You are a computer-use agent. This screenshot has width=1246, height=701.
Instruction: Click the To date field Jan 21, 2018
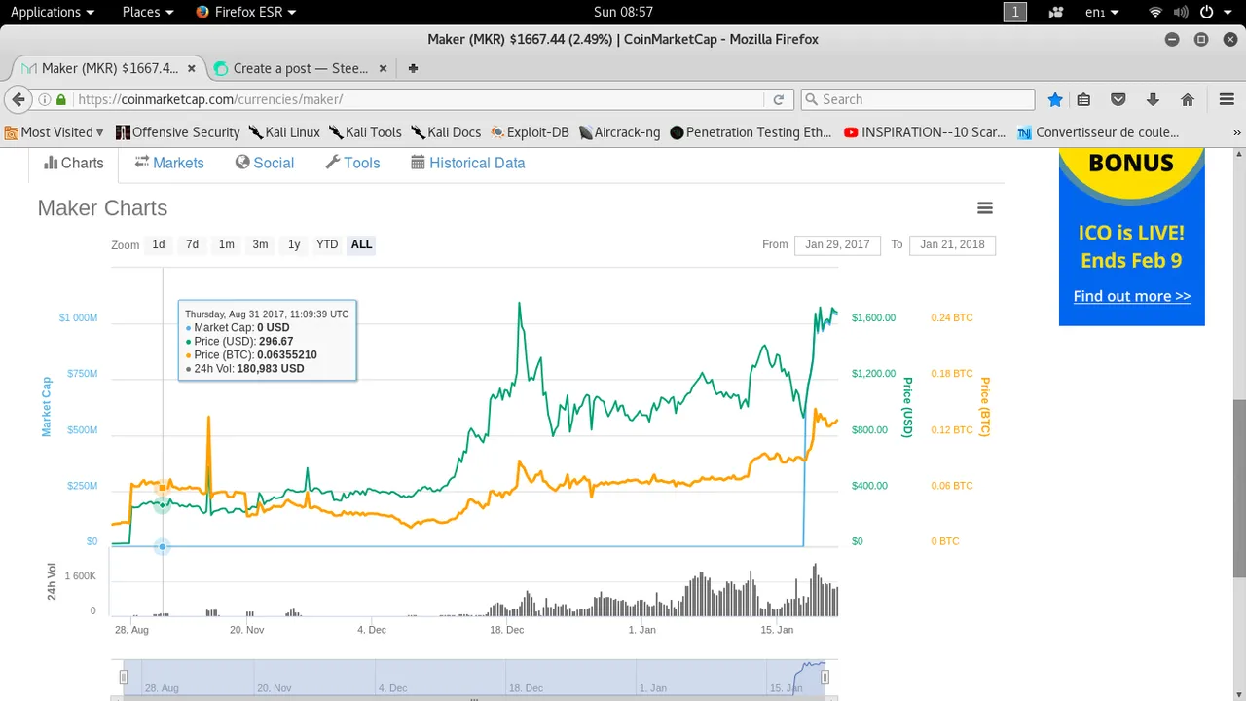(x=952, y=244)
